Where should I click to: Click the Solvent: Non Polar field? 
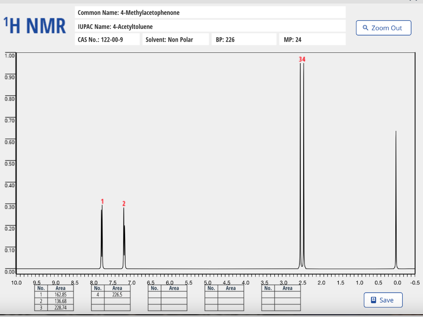point(176,39)
